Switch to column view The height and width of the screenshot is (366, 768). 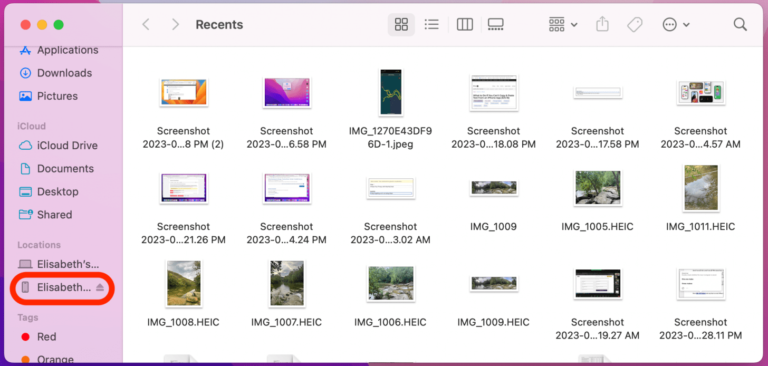464,24
